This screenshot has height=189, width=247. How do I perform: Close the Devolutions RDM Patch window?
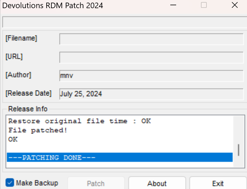point(234,5)
